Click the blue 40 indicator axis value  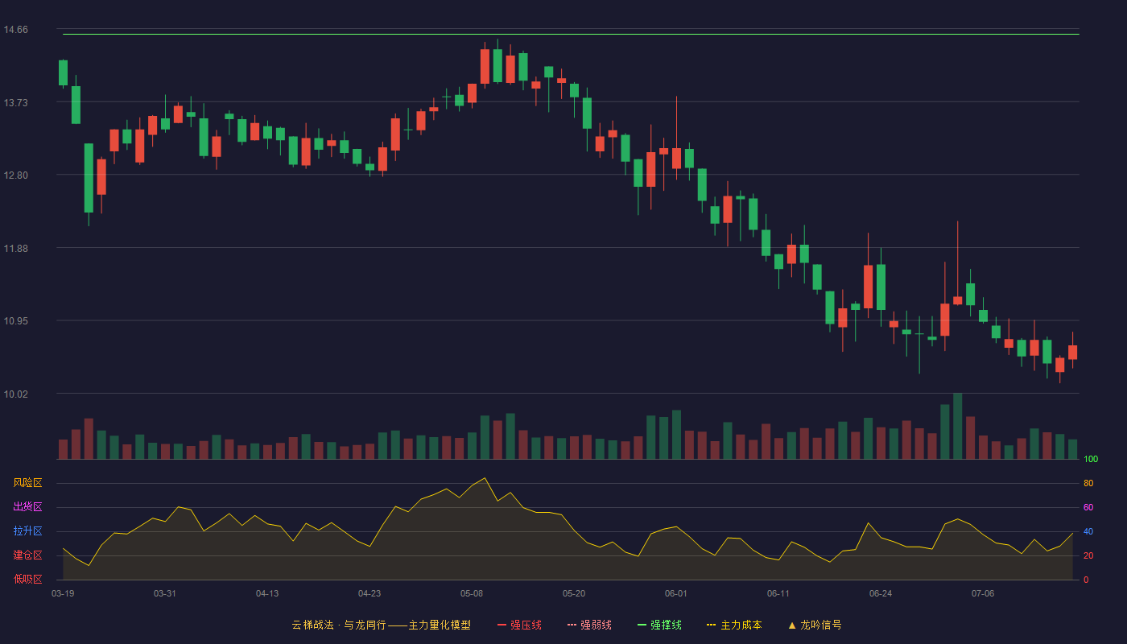[1088, 531]
